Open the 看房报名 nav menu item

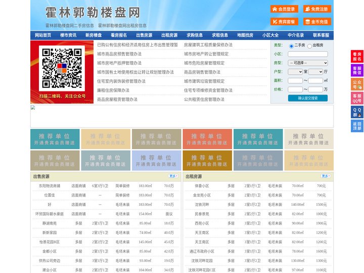click(119, 35)
